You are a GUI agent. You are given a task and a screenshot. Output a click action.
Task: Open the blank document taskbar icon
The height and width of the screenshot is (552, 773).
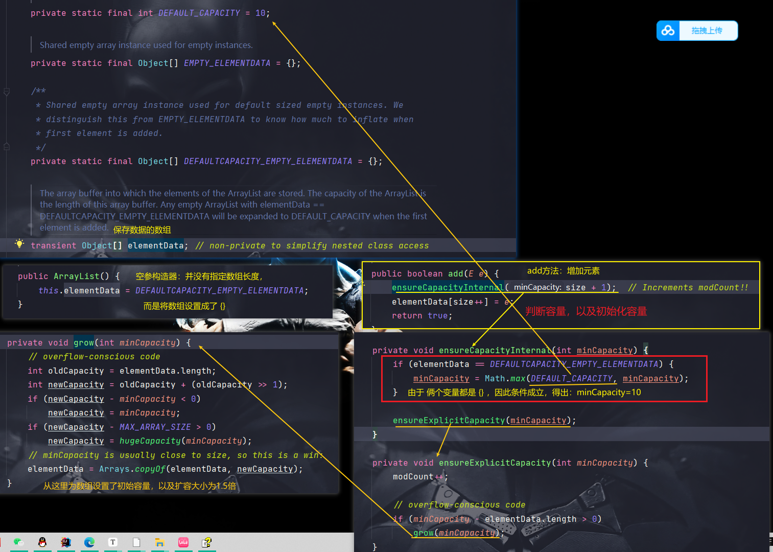[x=136, y=542]
